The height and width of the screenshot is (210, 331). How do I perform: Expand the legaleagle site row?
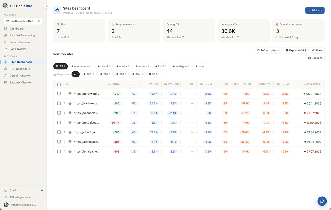(65, 151)
